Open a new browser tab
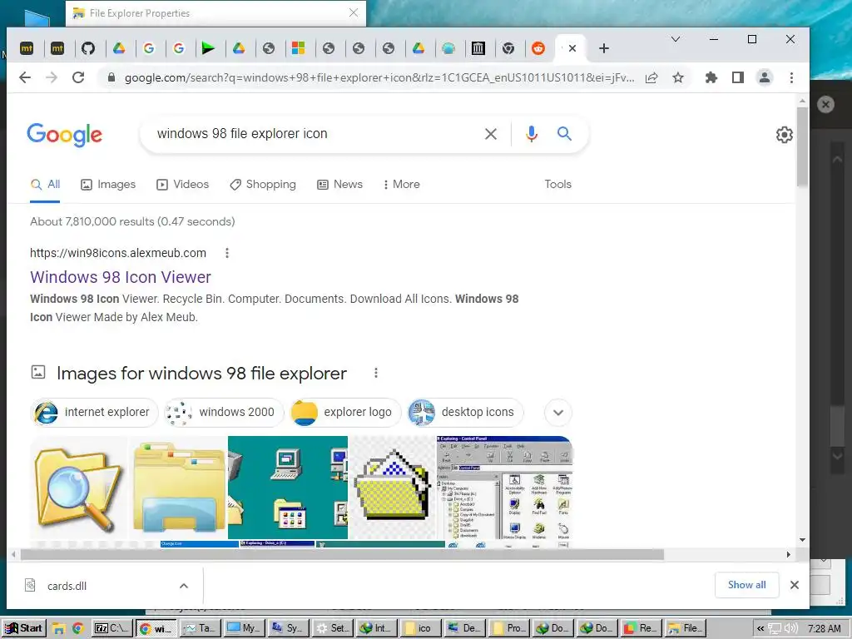The width and height of the screenshot is (852, 639). pos(604,48)
